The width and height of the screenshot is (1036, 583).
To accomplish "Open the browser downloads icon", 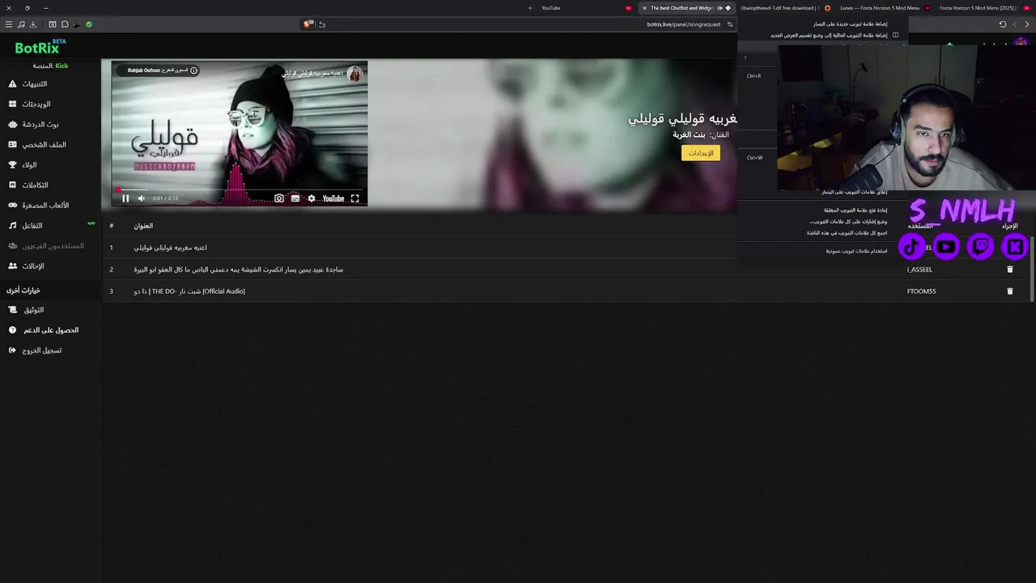I will pyautogui.click(x=33, y=24).
